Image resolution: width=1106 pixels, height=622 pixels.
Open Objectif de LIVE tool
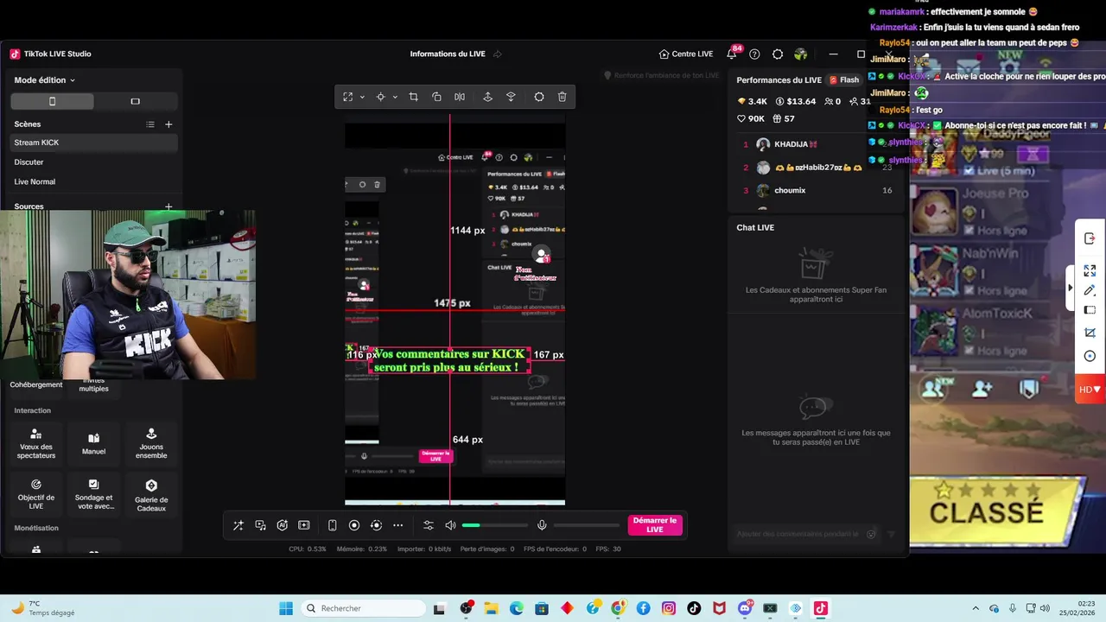(x=36, y=494)
